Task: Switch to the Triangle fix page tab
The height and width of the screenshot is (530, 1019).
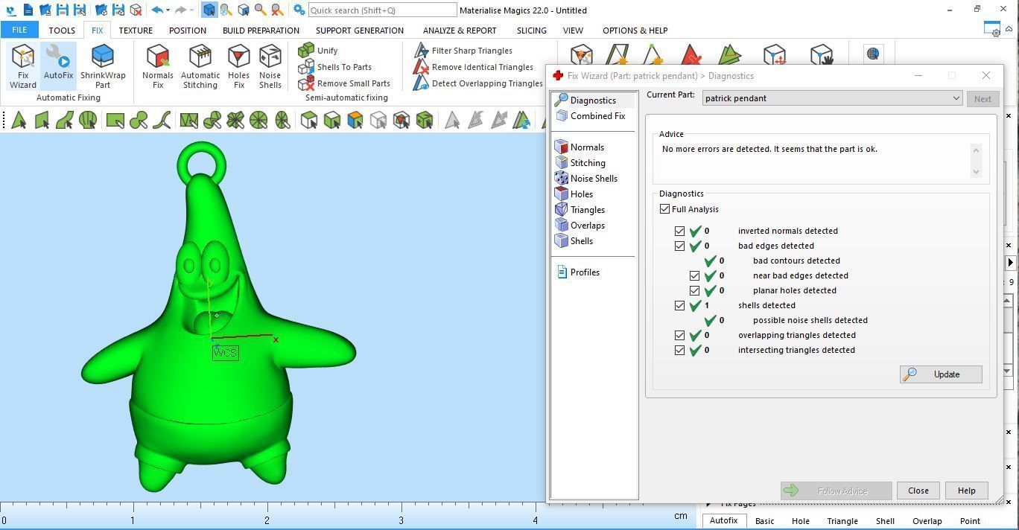Action: tap(842, 521)
